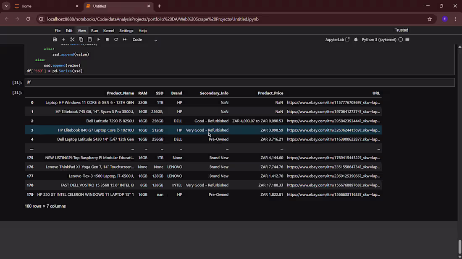Close the Untitled browser tab
462x259 pixels.
click(149, 6)
